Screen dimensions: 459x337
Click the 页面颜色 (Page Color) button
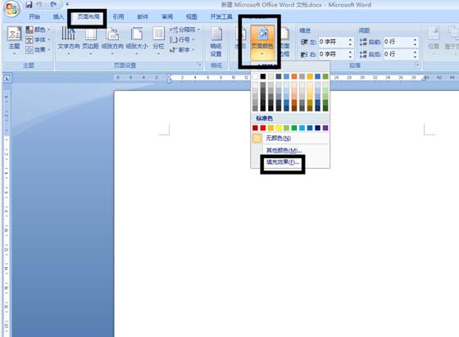(262, 42)
